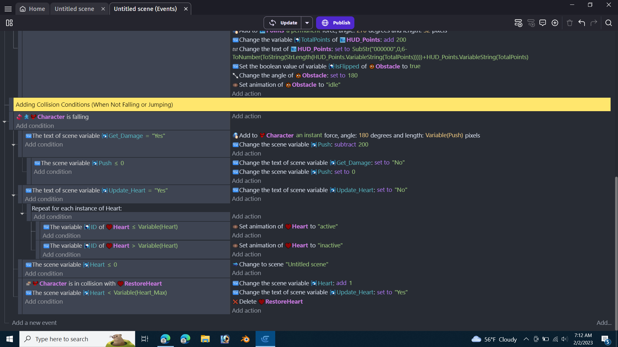Screen dimensions: 618x347
Task: Collapse the "Character is falling" event
Action: pos(5,122)
